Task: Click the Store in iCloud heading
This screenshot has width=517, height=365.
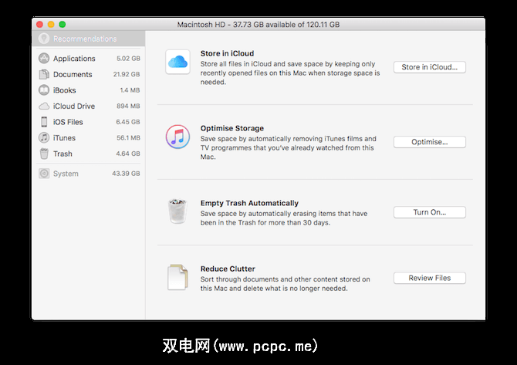Action: point(227,53)
